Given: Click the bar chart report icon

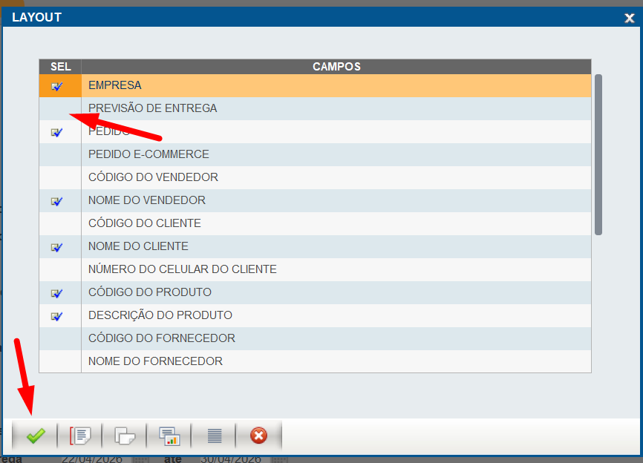Looking at the screenshot, I should pos(169,436).
